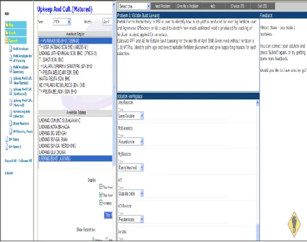Image resolution: width=307 pixels, height=242 pixels.
Task: Open the Map folder icon in sidebar
Action: [7, 25]
